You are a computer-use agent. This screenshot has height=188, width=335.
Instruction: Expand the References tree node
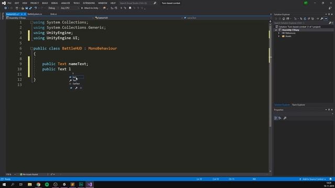coord(279,33)
